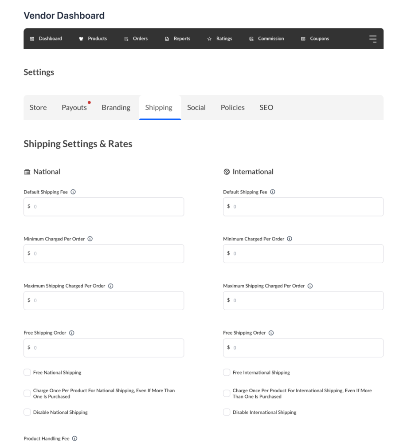Viewport: 399px width, 441px height.
Task: Click the Reports document icon
Action: (167, 39)
